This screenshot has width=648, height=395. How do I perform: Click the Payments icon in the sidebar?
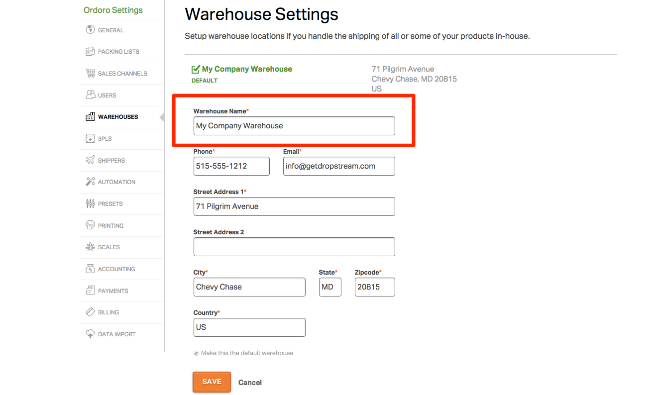point(90,291)
